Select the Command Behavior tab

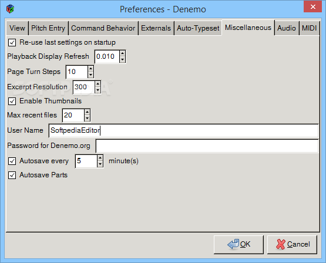point(103,28)
